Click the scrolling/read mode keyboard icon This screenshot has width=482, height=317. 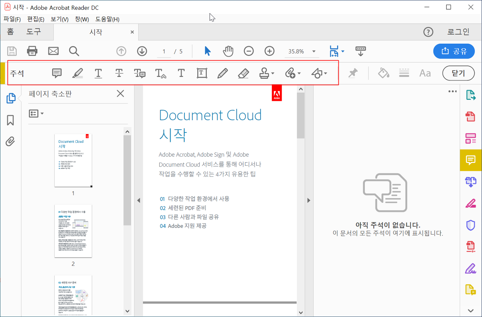[x=361, y=51]
